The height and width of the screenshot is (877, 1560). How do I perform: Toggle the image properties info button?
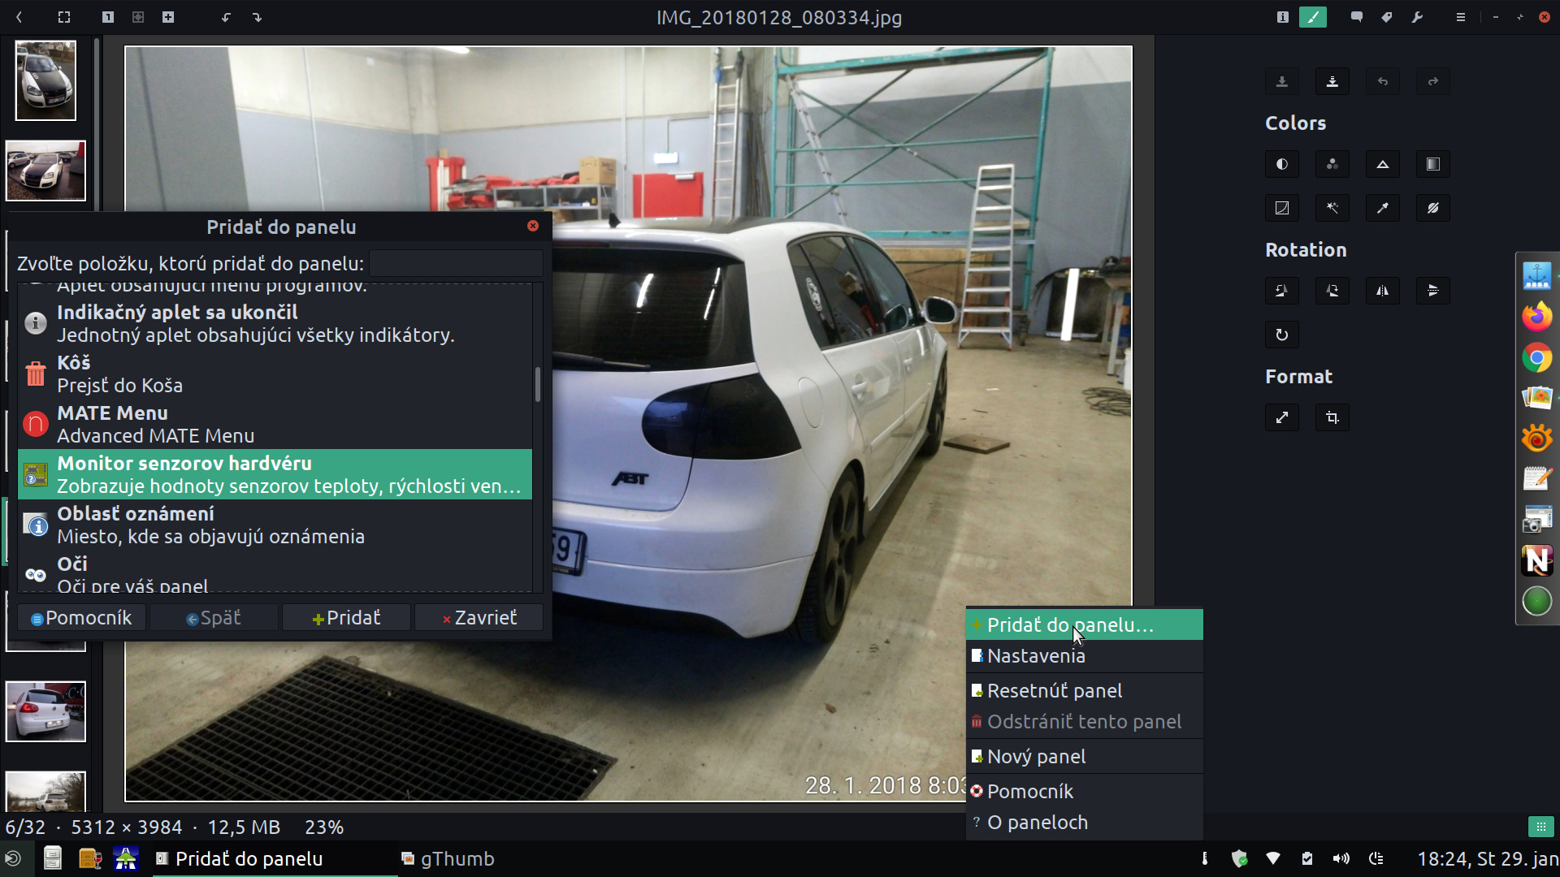pyautogui.click(x=1282, y=17)
